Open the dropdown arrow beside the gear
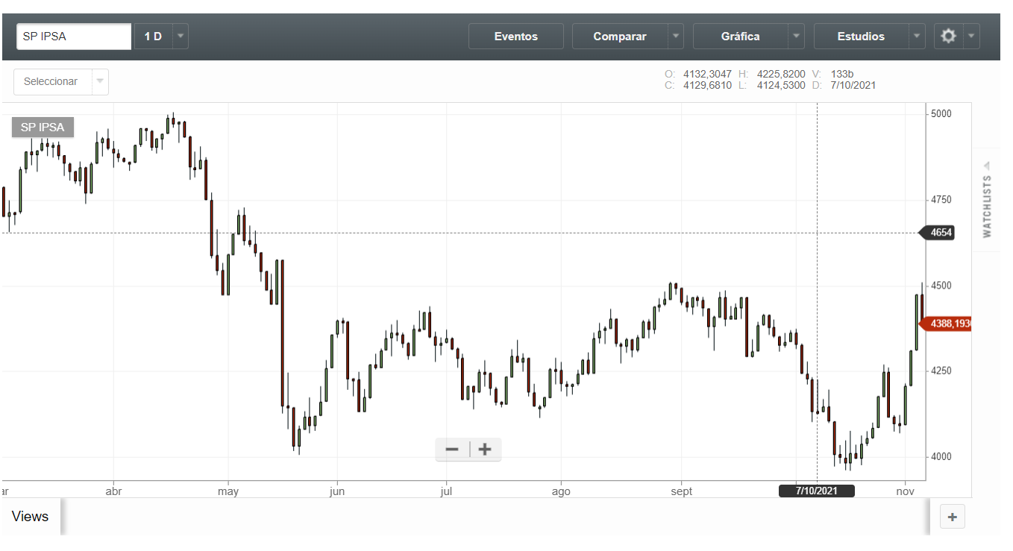Viewport: 1013px width, 551px height. (x=971, y=36)
